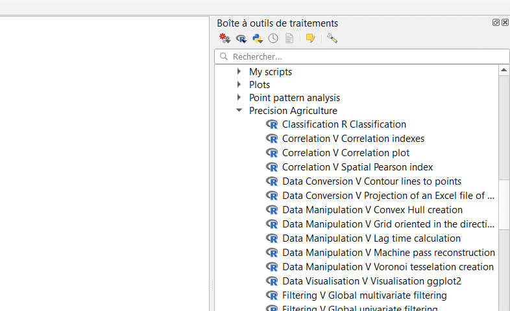Click the Rechercher search field
The image size is (510, 311).
[x=361, y=57]
